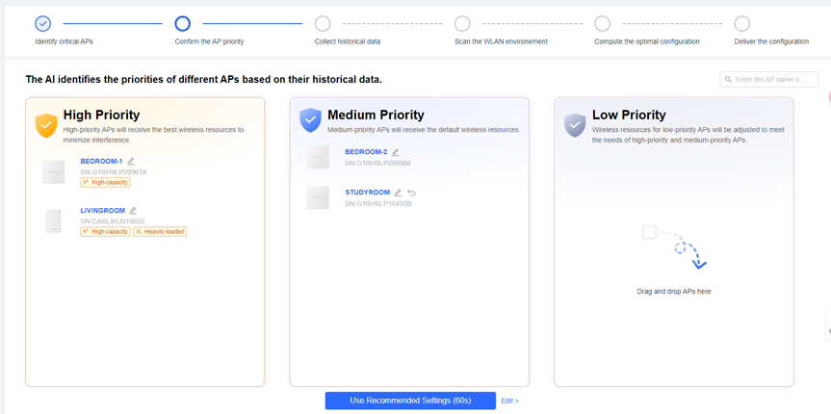The width and height of the screenshot is (831, 414).
Task: Select Deliver the configuration step circle
Action: 741,23
